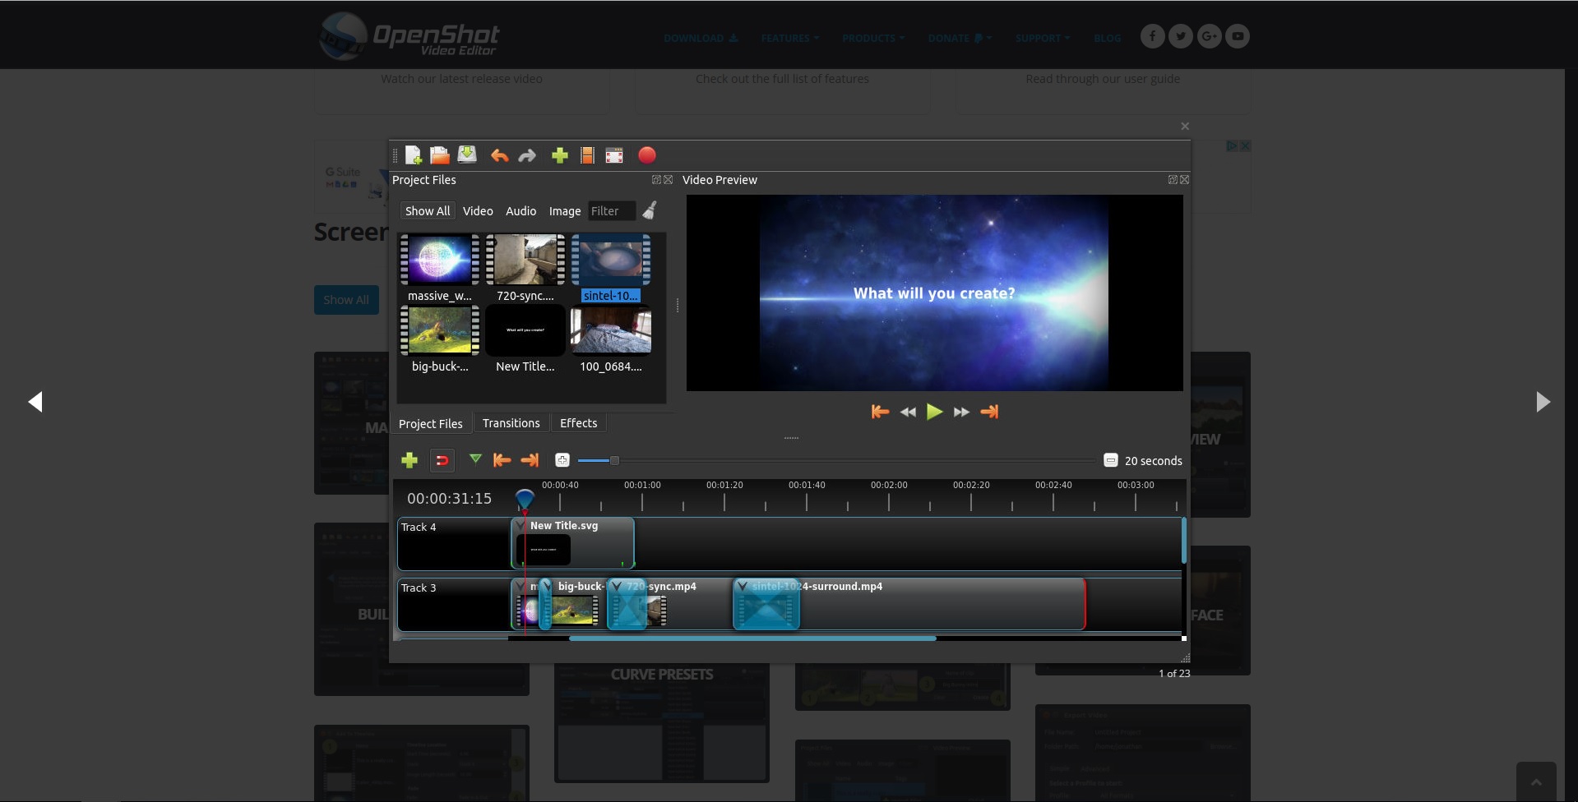
Task: Select the Audio filter button
Action: pos(521,211)
